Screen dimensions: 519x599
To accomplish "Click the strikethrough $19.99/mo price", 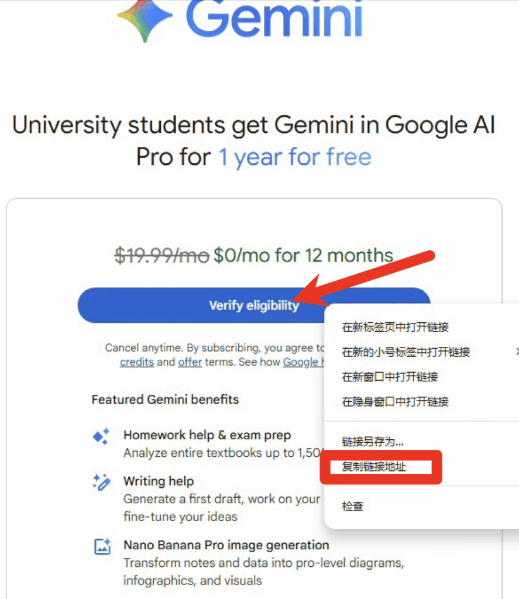I will click(x=163, y=254).
